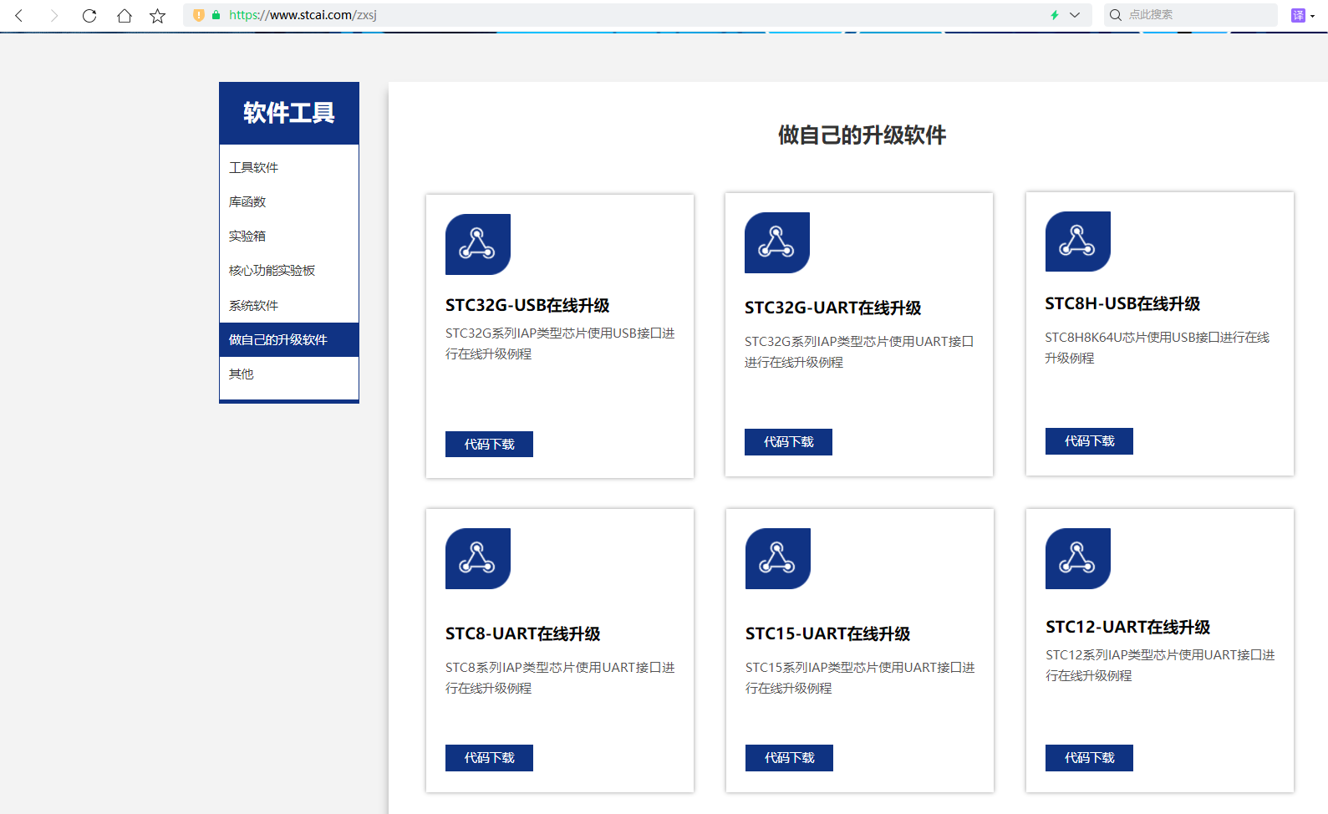This screenshot has height=814, width=1328.
Task: Open the purple translate extension icon
Action: (x=1298, y=15)
